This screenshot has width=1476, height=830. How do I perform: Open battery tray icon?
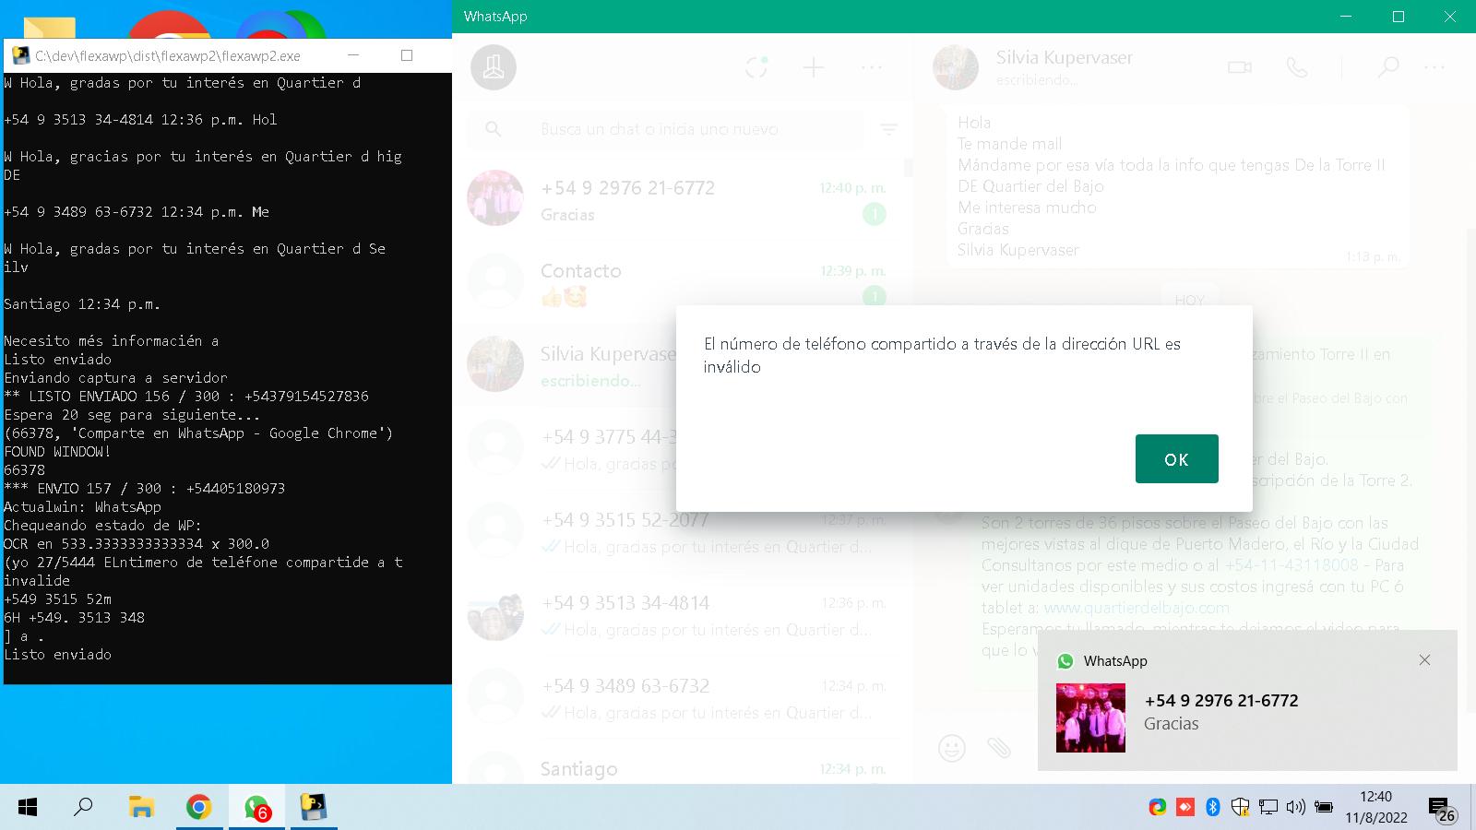click(1324, 807)
